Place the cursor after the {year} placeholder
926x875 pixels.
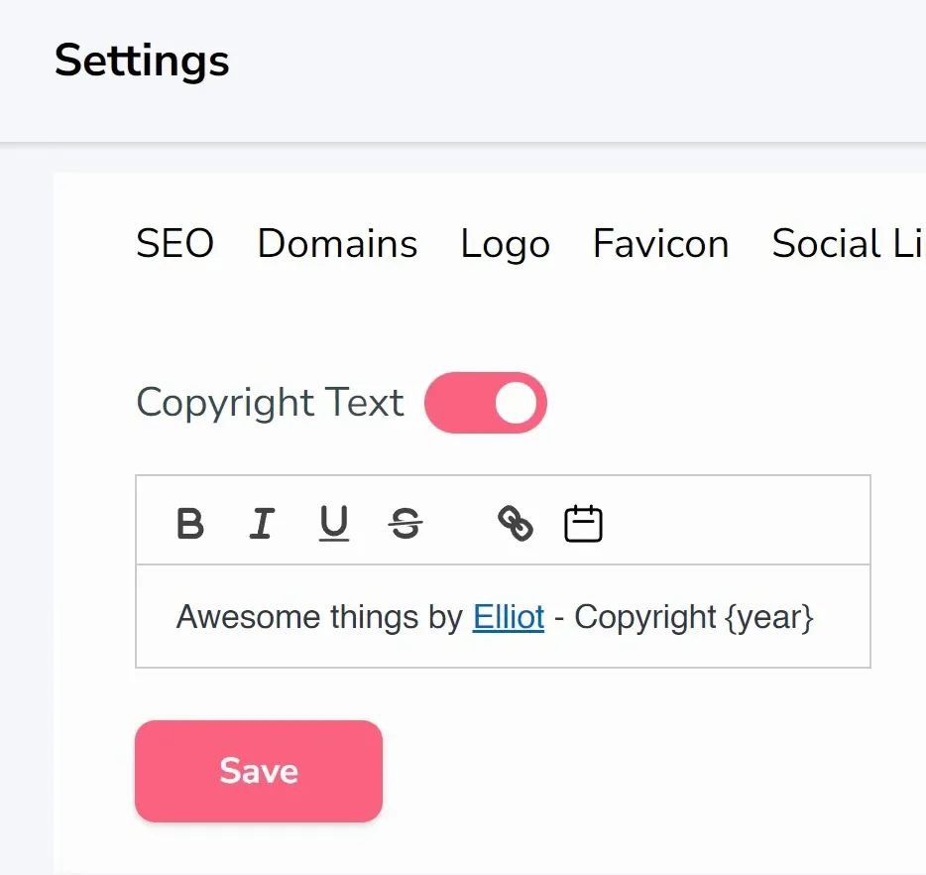[817, 617]
